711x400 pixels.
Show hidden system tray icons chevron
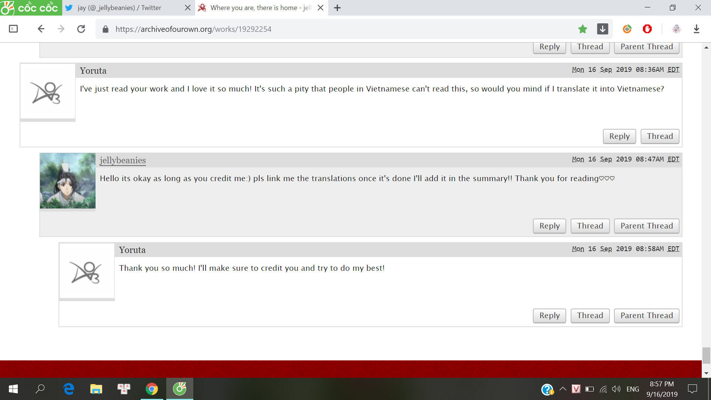coord(563,389)
